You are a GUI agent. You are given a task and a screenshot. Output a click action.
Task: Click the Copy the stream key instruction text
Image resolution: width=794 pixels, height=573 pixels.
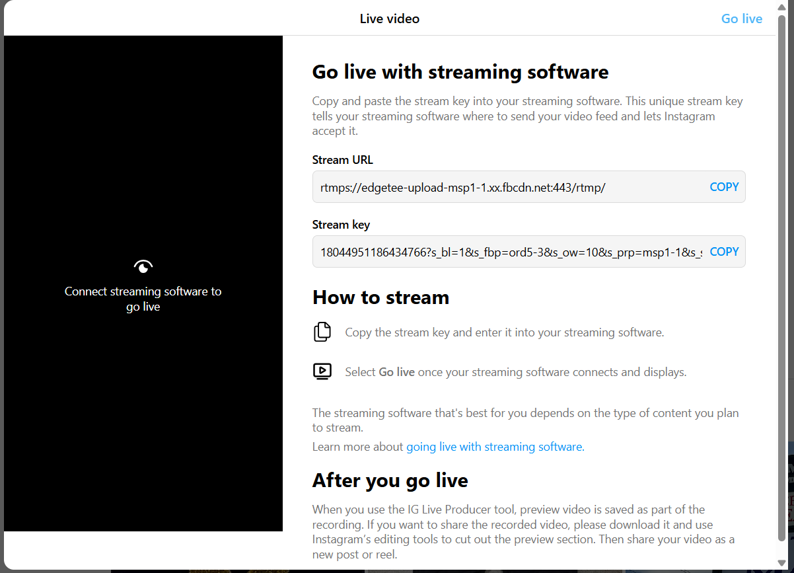504,332
